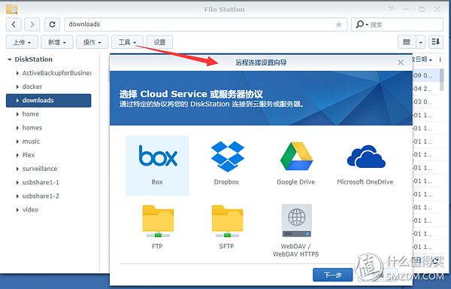
Task: Expand the downloads folder arrow
Action: click(x=17, y=100)
